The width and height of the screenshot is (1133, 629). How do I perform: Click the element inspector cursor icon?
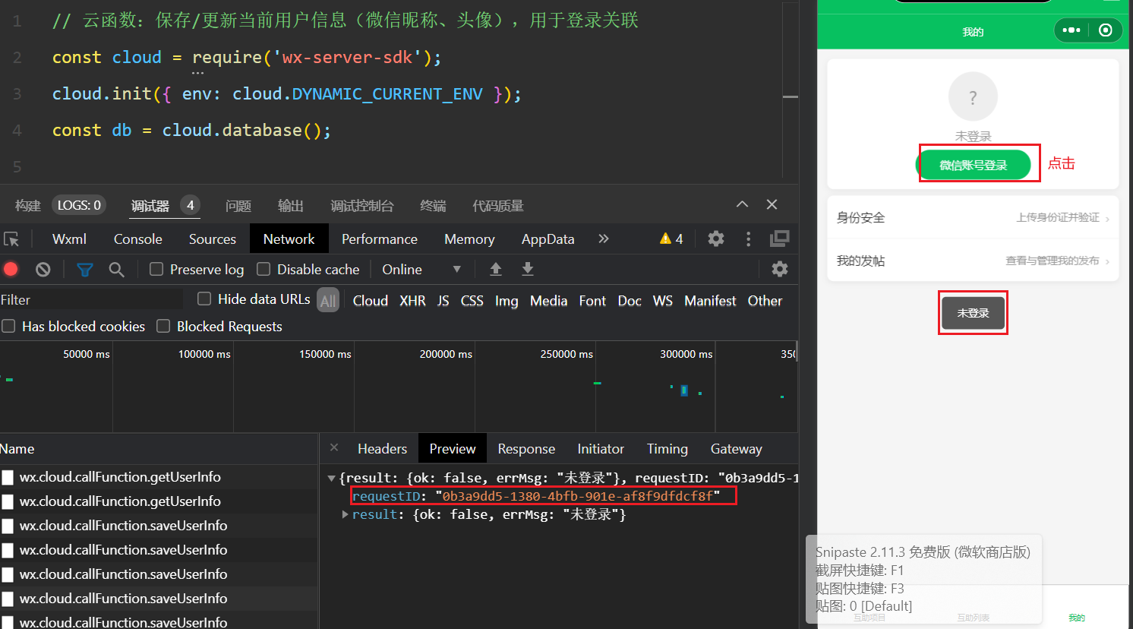[x=11, y=239]
